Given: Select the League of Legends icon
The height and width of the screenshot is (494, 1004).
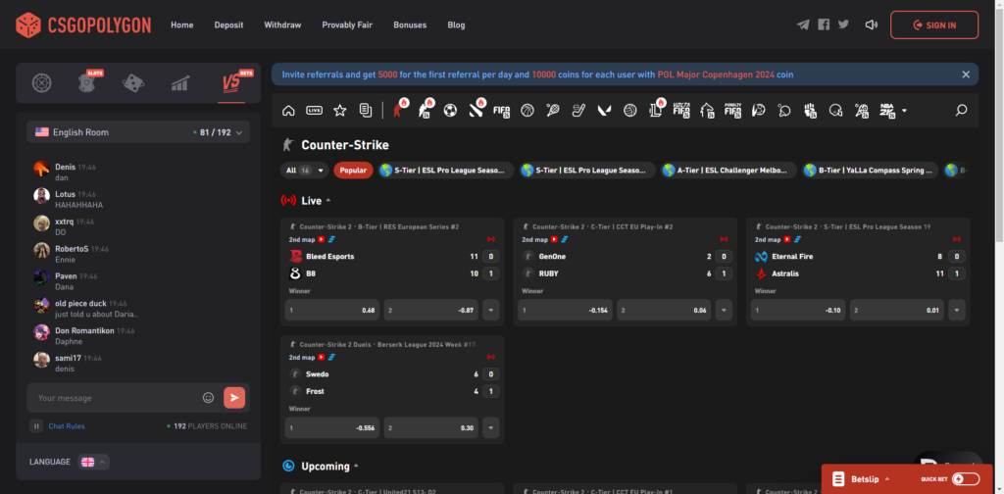Looking at the screenshot, I should coord(657,110).
